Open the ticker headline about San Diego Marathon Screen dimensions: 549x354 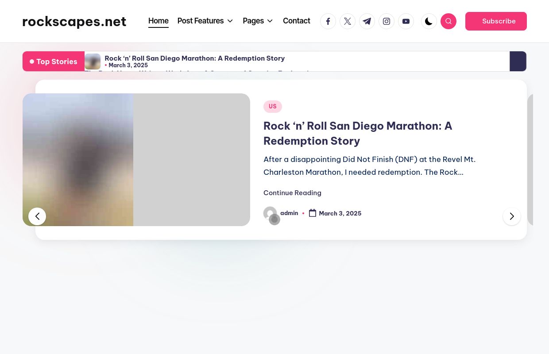pyautogui.click(x=195, y=58)
